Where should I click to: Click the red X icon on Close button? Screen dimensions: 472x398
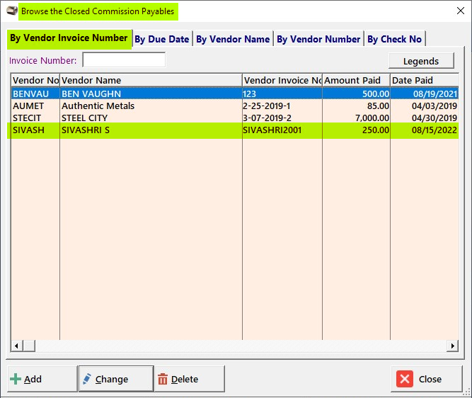(x=404, y=379)
